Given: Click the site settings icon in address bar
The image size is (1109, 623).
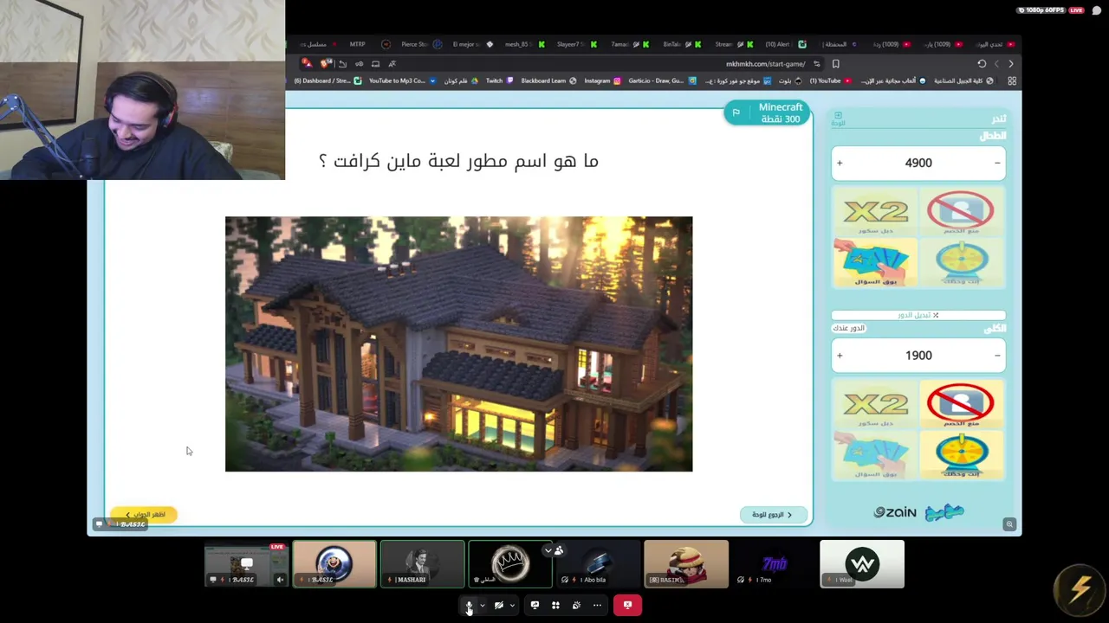Looking at the screenshot, I should 816,64.
